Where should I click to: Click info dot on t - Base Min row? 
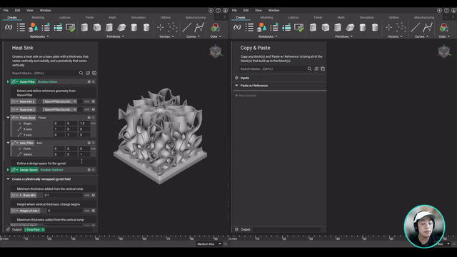[x=94, y=195]
